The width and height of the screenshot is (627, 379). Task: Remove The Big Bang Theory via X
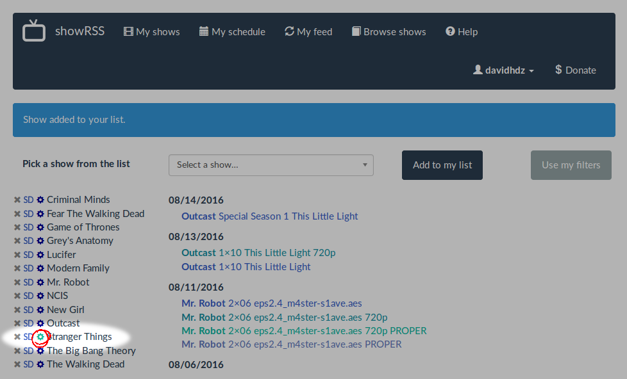[x=17, y=351]
